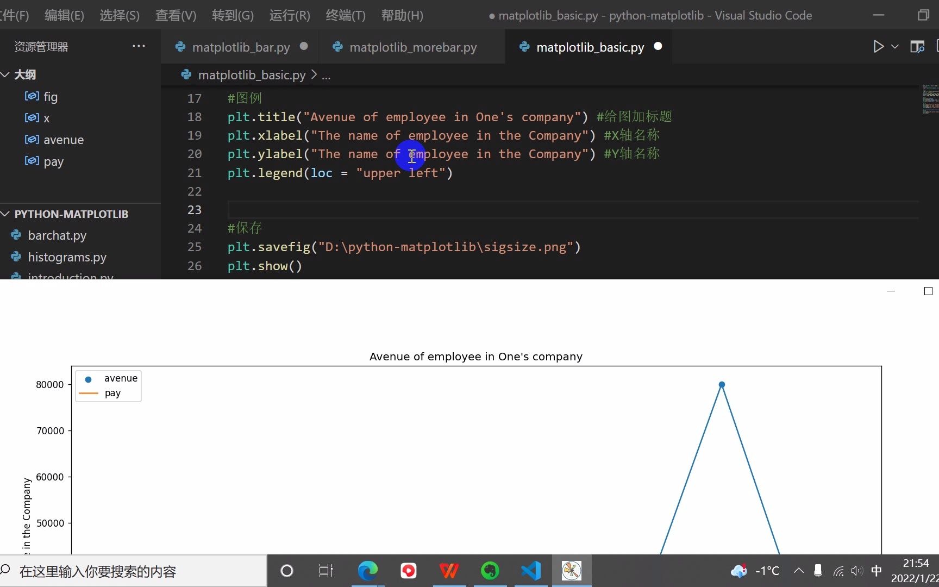Open network Wi-Fi tray icon
This screenshot has width=939, height=587.
(x=838, y=571)
